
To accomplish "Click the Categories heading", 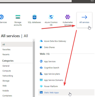I will pyautogui.click(x=8, y=61).
